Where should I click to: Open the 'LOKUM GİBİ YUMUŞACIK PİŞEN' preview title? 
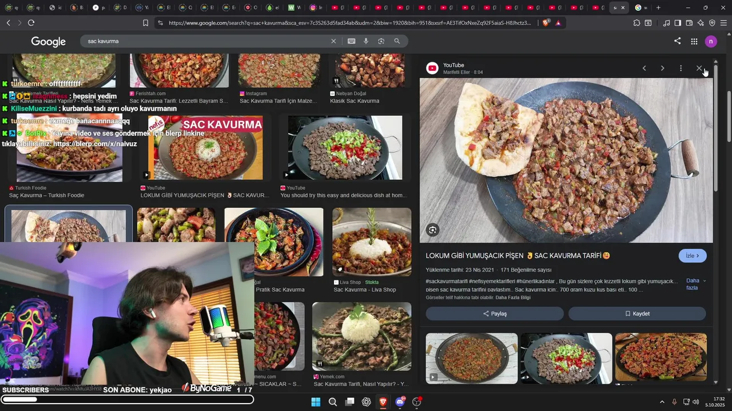coord(518,256)
